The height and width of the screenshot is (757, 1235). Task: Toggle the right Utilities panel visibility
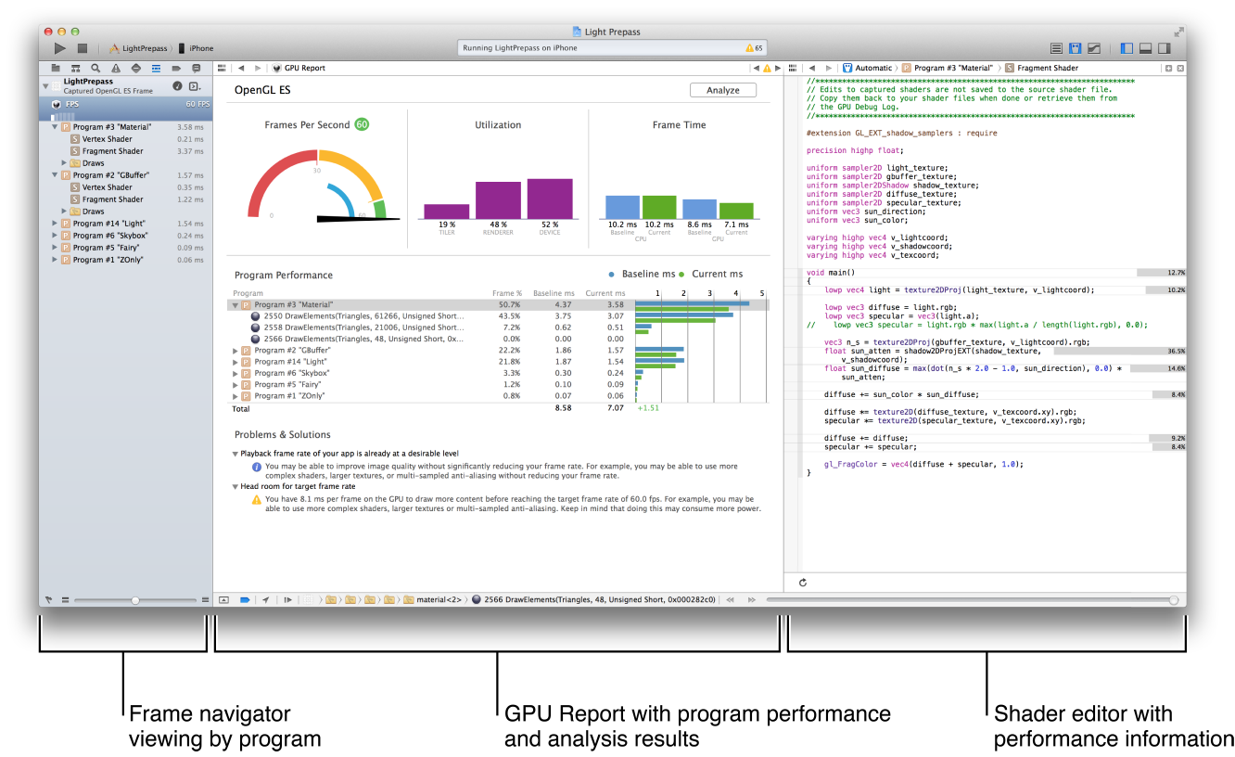point(1164,48)
